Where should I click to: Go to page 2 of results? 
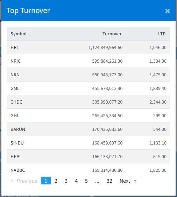56,181
